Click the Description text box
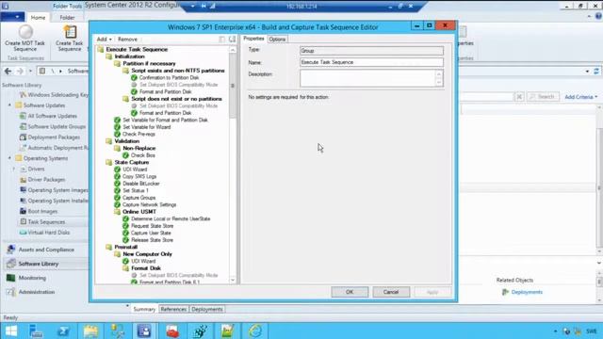 tap(368, 78)
